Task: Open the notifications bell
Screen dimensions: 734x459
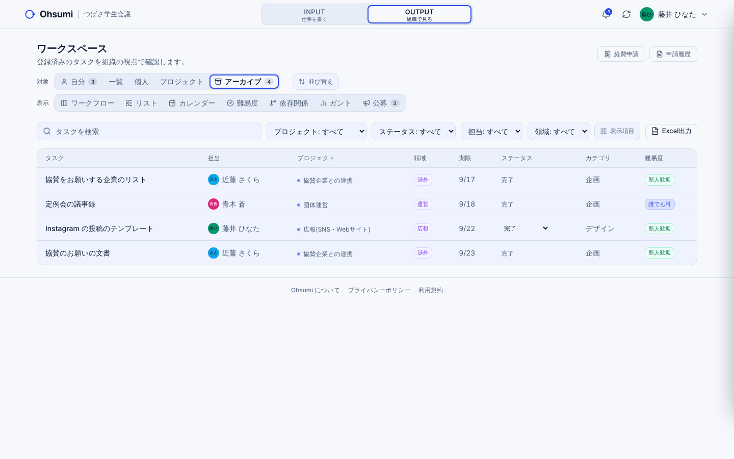Action: (606, 14)
